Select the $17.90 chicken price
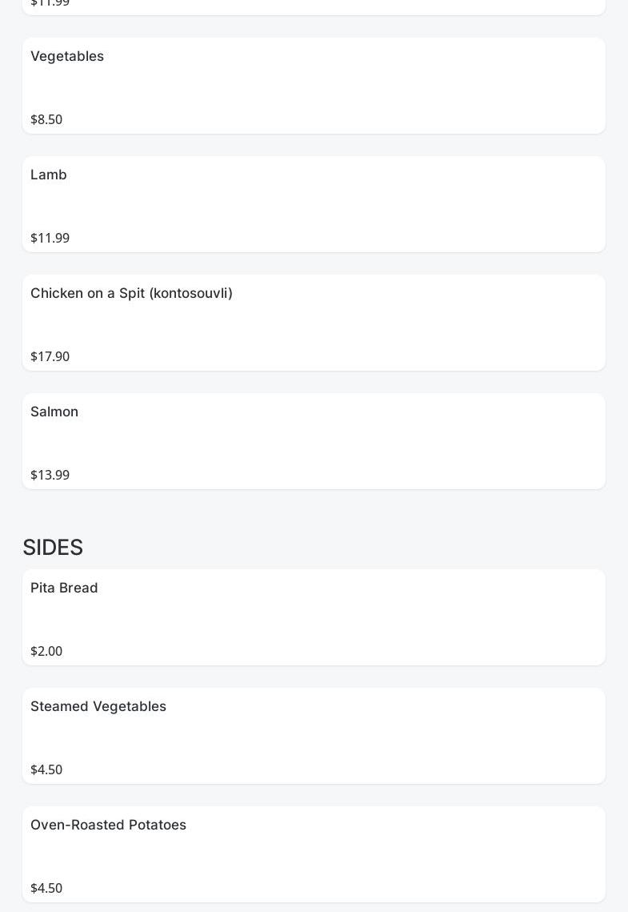This screenshot has height=912, width=628. (50, 356)
